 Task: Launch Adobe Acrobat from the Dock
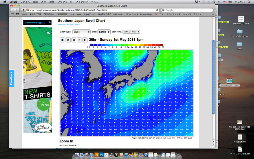click(106, 155)
